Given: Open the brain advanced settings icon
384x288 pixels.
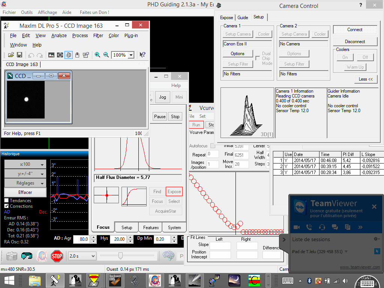Looking at the screenshot, I should (x=168, y=256).
